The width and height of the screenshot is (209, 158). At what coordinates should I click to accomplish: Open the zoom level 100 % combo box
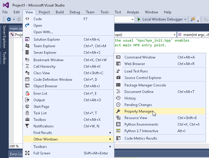pos(16,146)
